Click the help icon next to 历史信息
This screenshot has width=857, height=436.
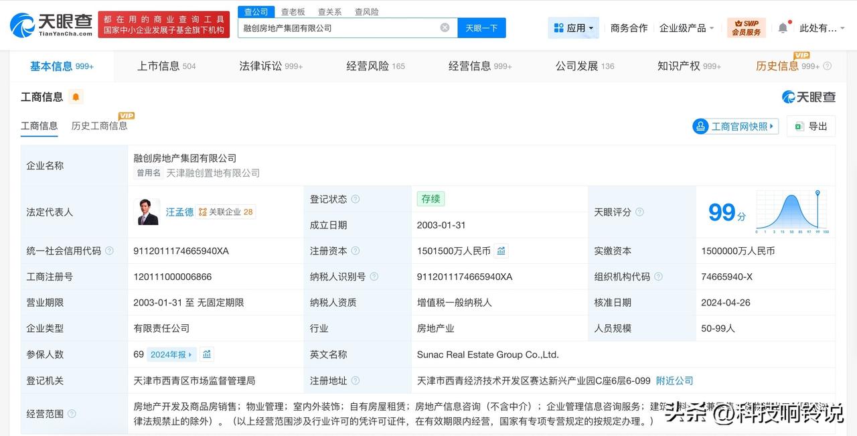828,66
